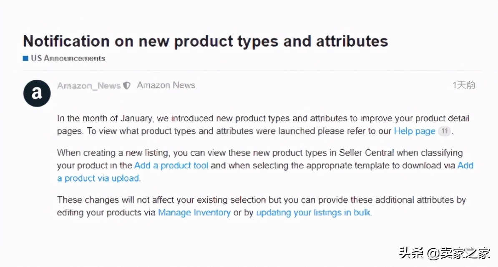Click the 'Amazon News' user title
Viewport: 498px width, 267px height.
point(166,85)
